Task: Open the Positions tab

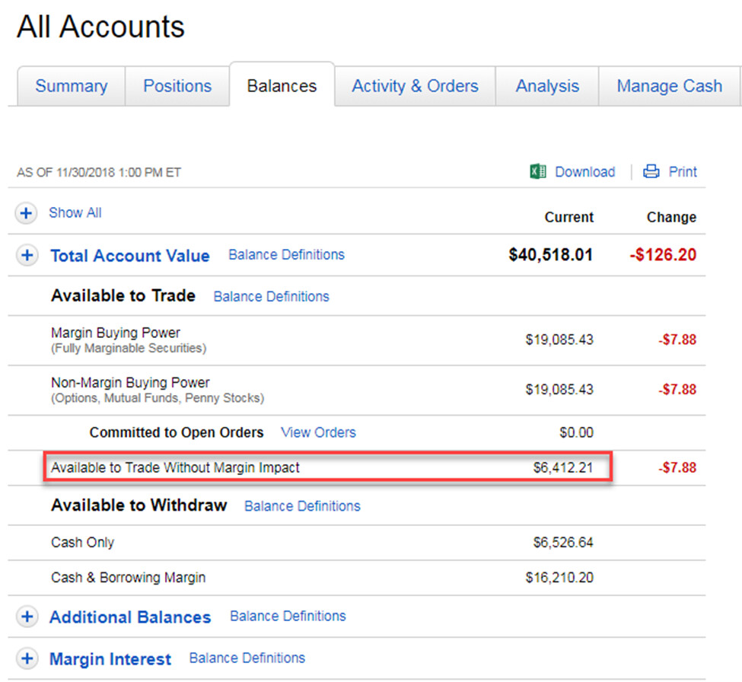Action: 177,86
